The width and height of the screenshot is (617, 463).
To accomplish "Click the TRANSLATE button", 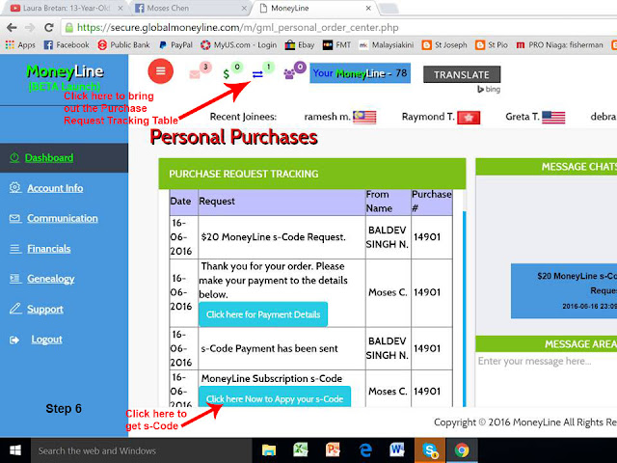I will (x=462, y=74).
